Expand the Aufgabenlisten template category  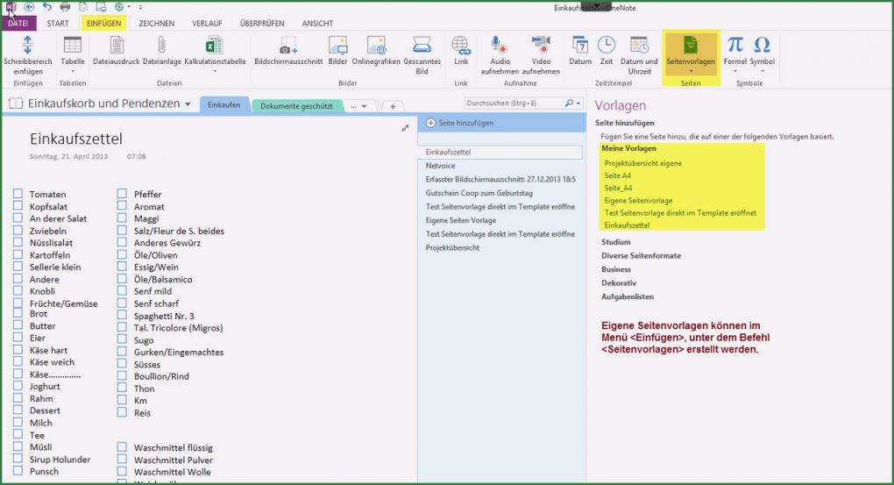tap(628, 296)
